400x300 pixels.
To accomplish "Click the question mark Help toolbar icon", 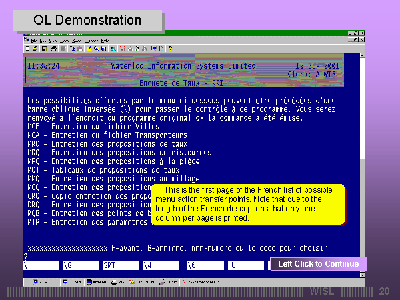I will (x=171, y=48).
